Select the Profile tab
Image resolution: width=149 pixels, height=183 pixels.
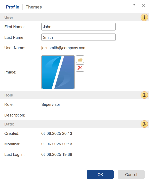[13, 7]
